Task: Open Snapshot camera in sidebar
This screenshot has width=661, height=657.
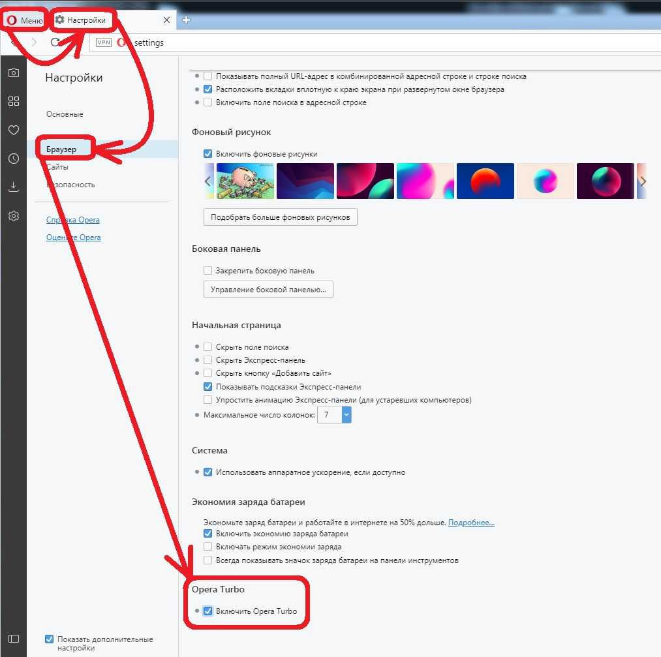Action: [14, 72]
